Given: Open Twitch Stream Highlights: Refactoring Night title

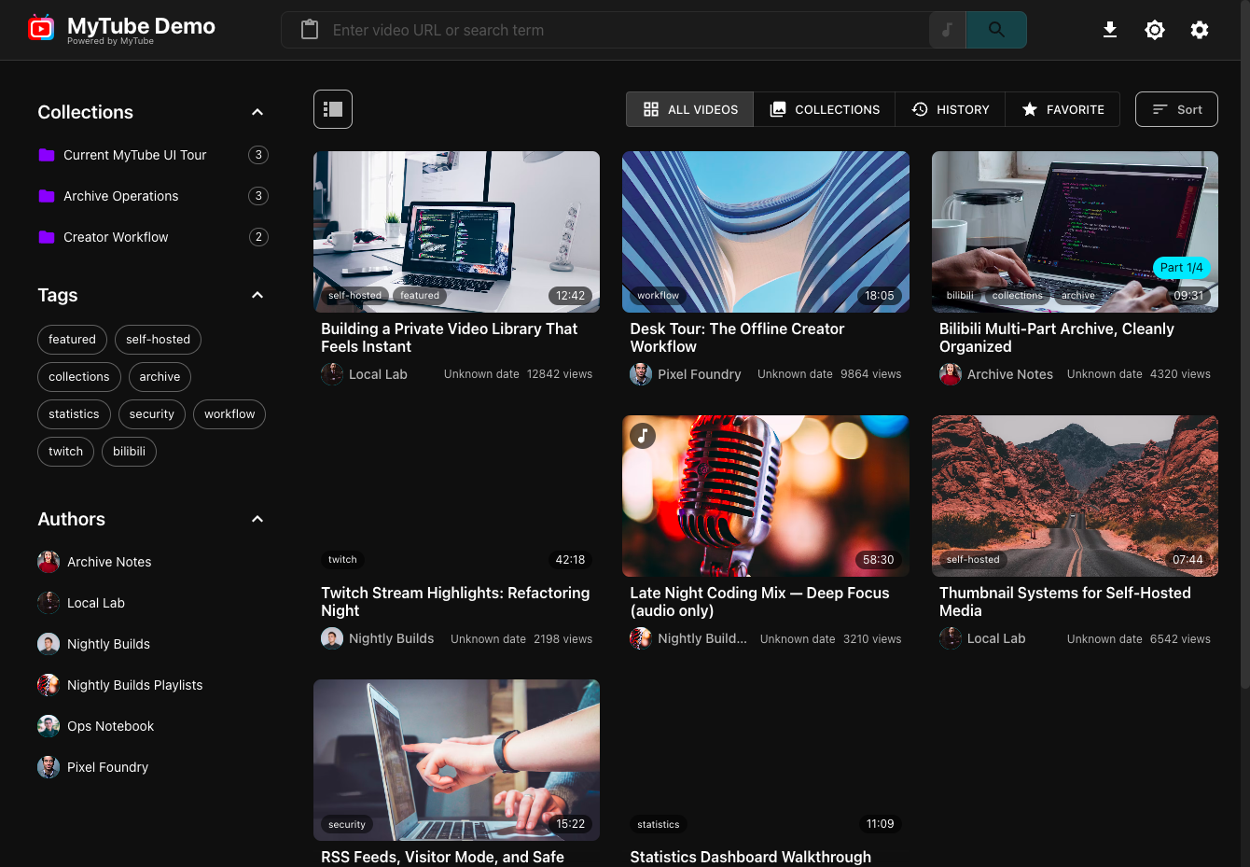Looking at the screenshot, I should pyautogui.click(x=455, y=602).
